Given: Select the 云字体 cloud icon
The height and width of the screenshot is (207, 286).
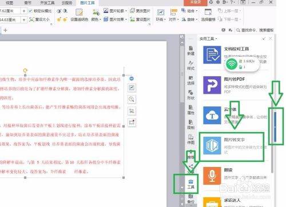Looking at the screenshot, I should 212,116.
